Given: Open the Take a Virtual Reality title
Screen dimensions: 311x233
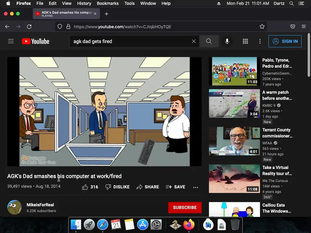Looking at the screenshot, I should [277, 171].
